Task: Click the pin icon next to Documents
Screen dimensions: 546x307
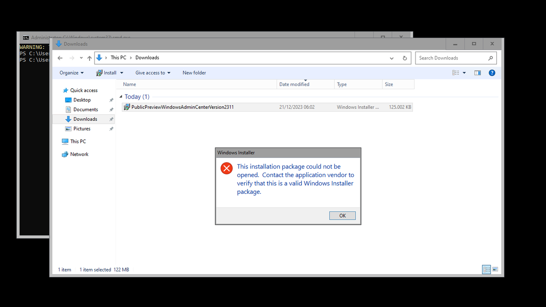Action: coord(111,110)
